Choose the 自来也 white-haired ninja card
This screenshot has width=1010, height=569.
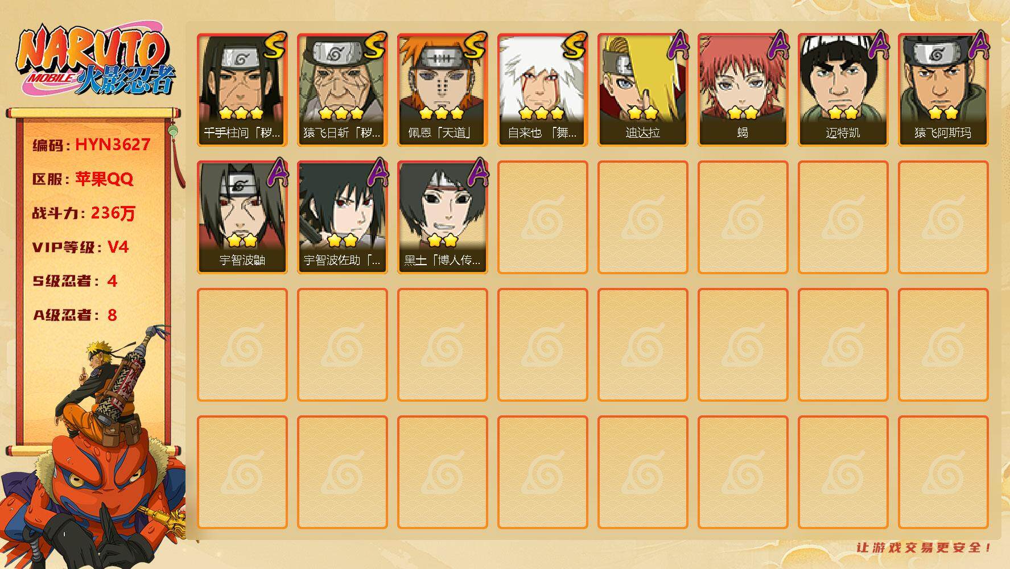click(543, 90)
